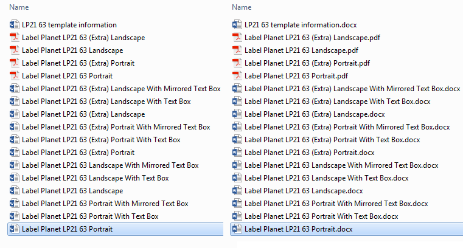Click Word icon beside highlighted Label Planet LP21 63 Portrait.docx
463x248 pixels.
tap(237, 229)
